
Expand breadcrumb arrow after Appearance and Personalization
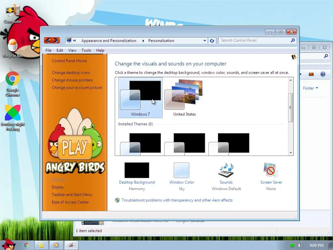pos(143,41)
